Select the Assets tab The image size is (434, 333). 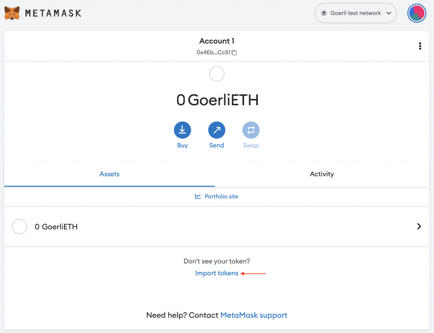pyautogui.click(x=109, y=174)
